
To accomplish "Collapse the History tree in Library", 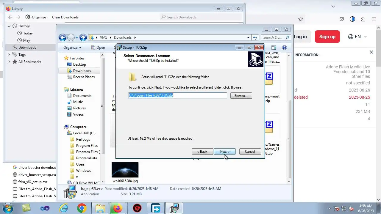I will point(9,26).
